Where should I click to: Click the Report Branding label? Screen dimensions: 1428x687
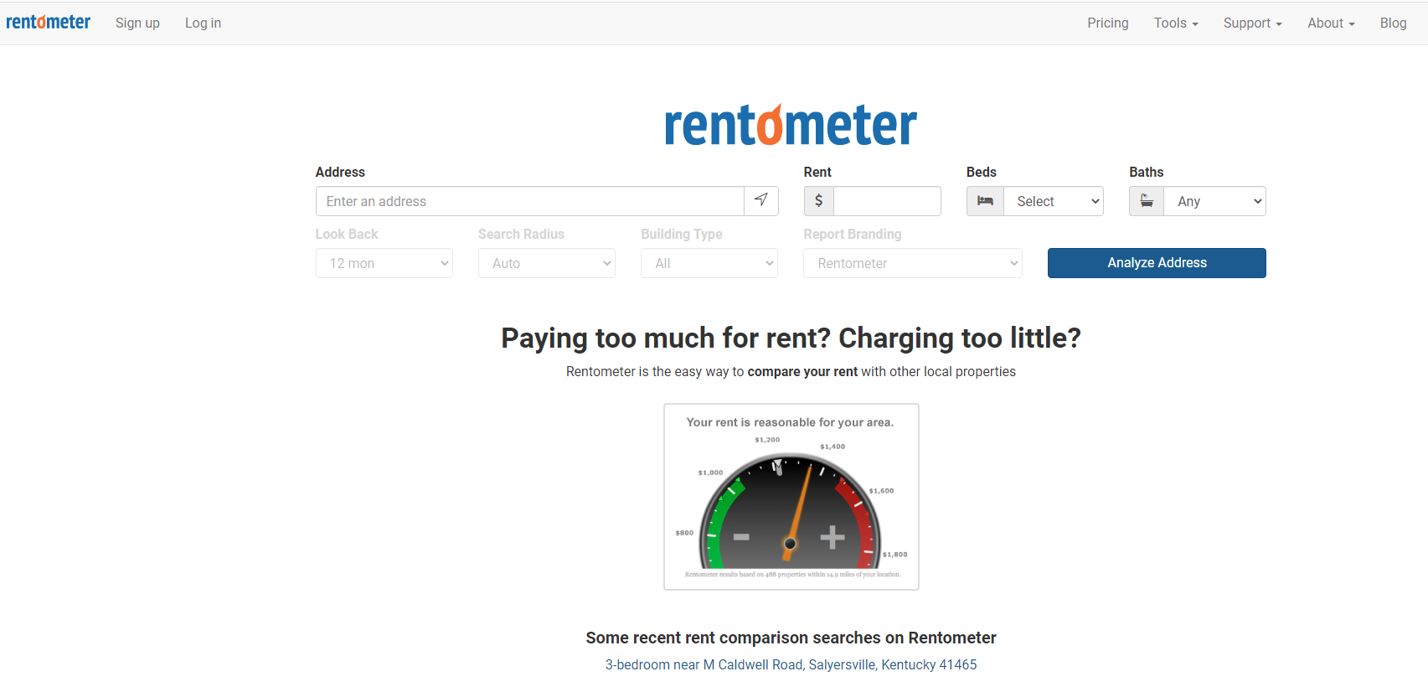point(853,234)
